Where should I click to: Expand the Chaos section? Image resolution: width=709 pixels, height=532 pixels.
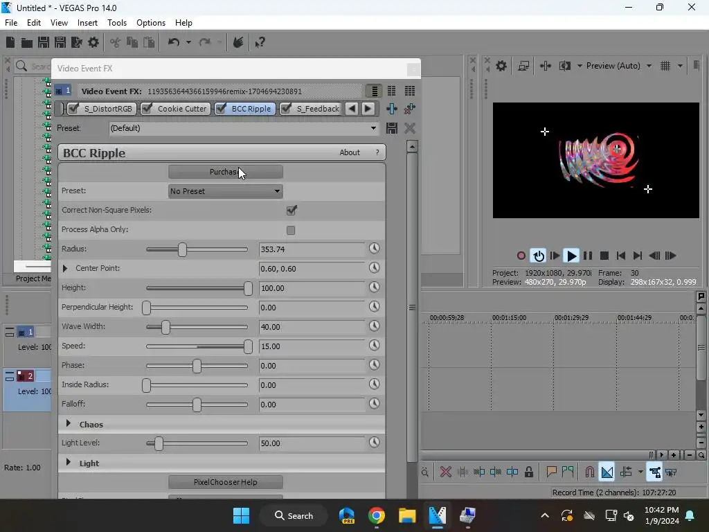tap(69, 424)
